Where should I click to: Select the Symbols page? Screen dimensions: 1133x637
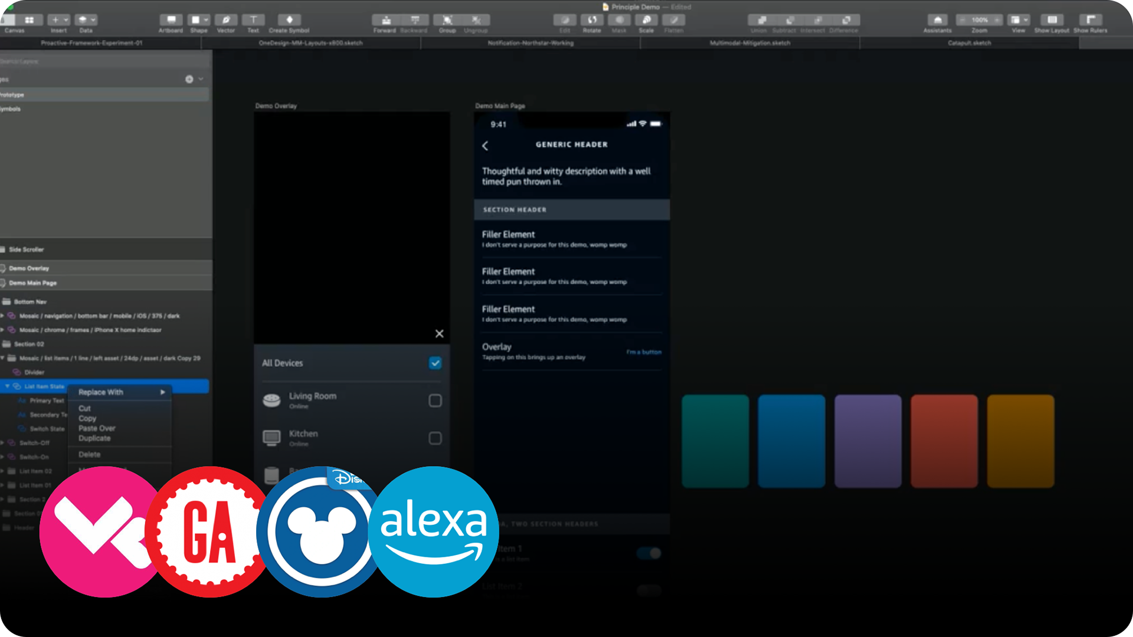pyautogui.click(x=104, y=109)
